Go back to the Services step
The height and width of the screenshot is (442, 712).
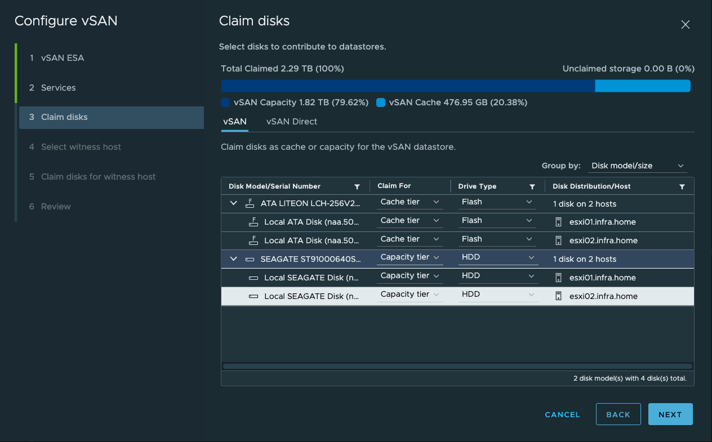[57, 88]
